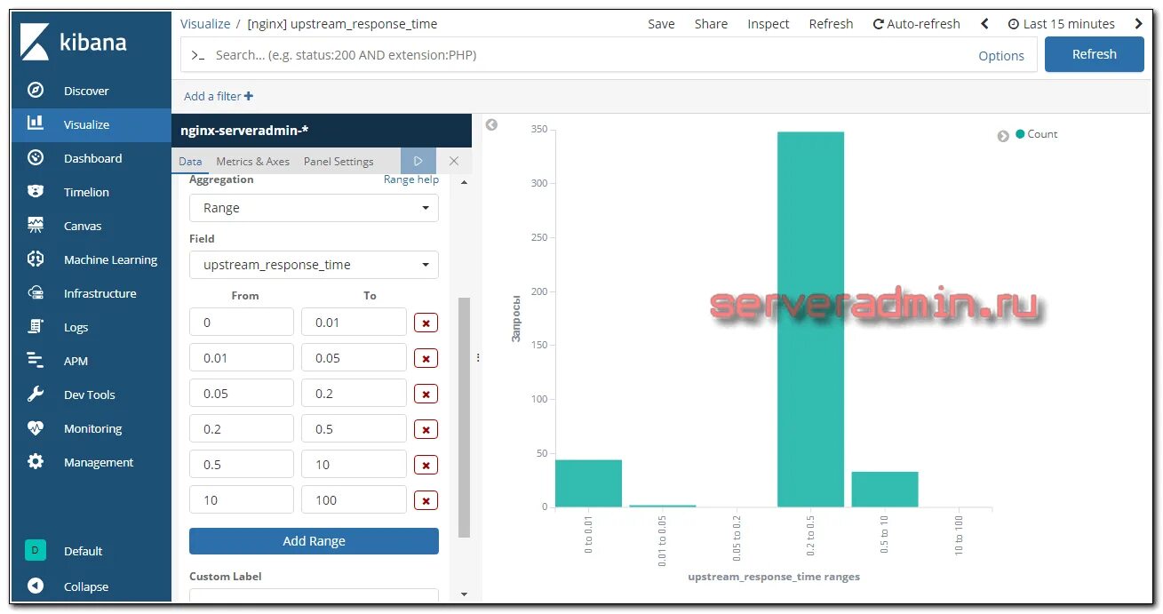The image size is (1163, 614).
Task: Open the Discover compass icon
Action: [x=36, y=90]
